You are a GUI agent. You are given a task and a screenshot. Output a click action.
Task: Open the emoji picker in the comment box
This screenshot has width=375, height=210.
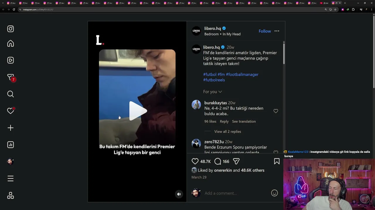point(275,193)
